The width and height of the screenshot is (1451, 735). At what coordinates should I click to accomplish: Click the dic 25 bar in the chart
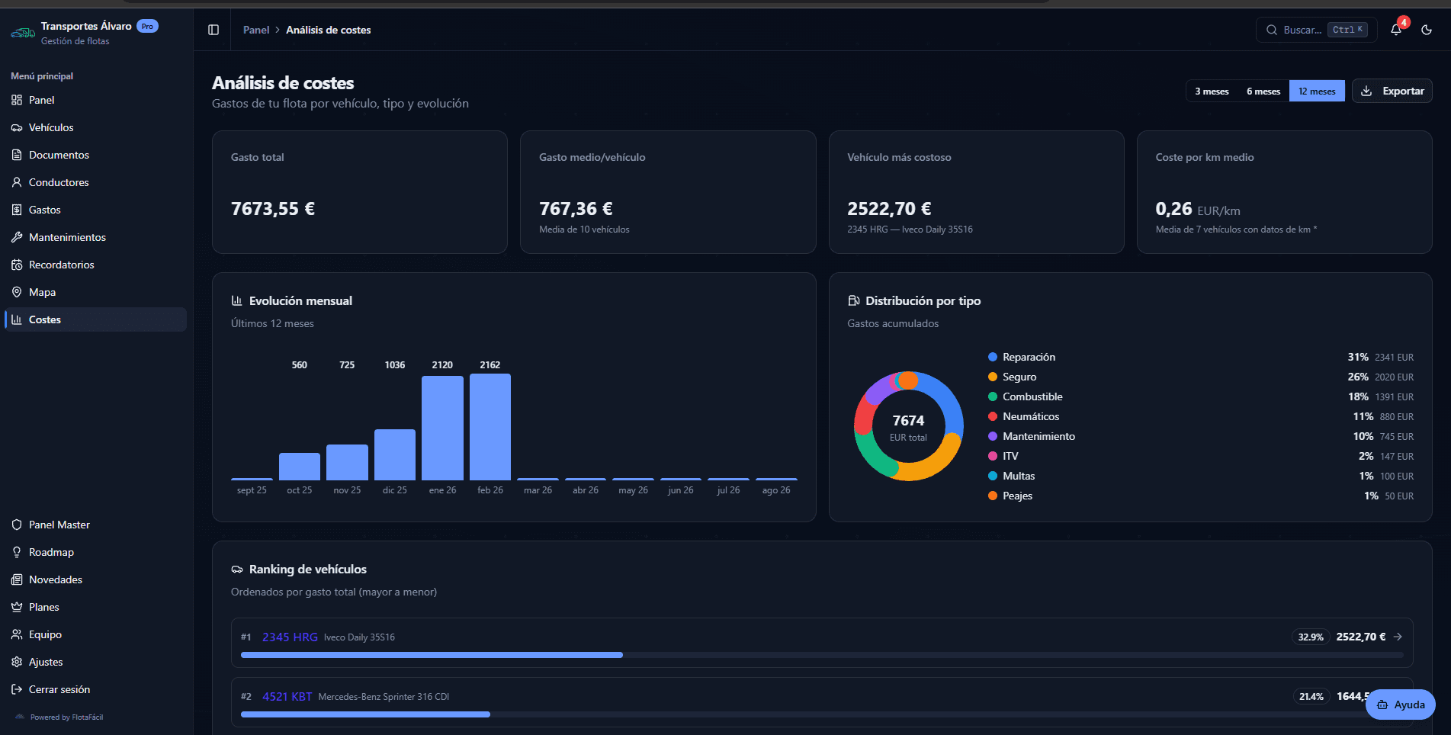395,455
